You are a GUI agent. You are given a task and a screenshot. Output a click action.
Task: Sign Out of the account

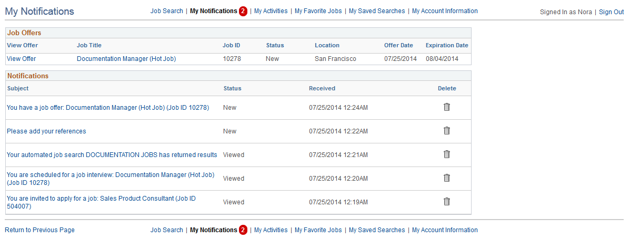pos(612,12)
